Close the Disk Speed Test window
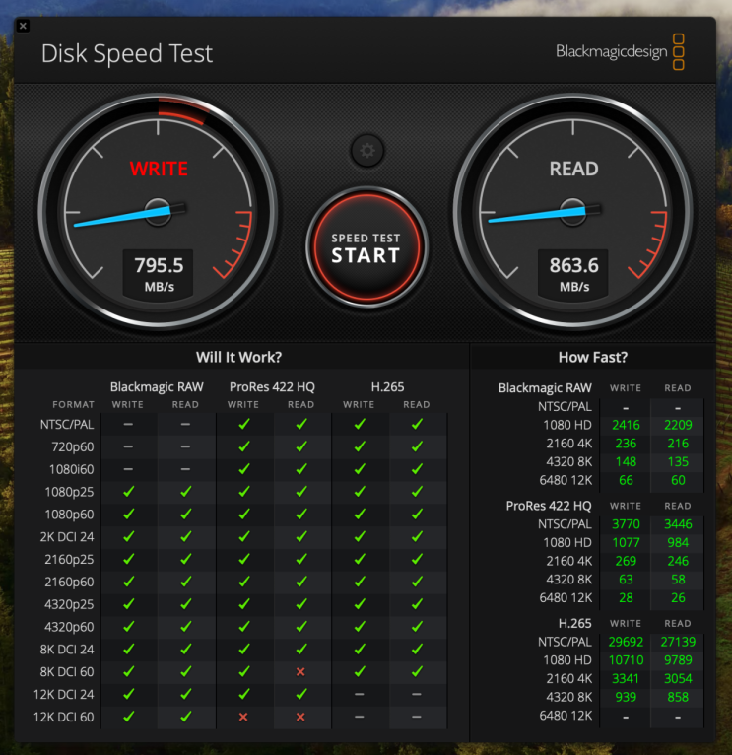 point(23,26)
